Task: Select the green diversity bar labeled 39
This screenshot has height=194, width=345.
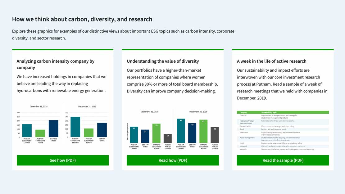Action: pyautogui.click(x=157, y=133)
